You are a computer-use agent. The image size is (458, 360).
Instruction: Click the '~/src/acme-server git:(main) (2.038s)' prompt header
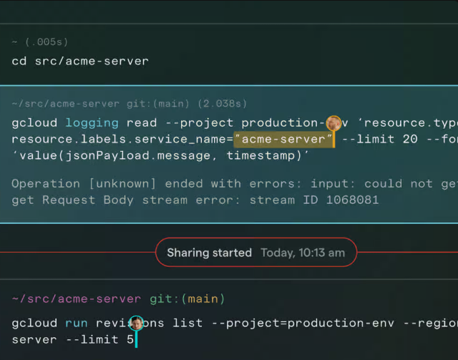coord(130,104)
